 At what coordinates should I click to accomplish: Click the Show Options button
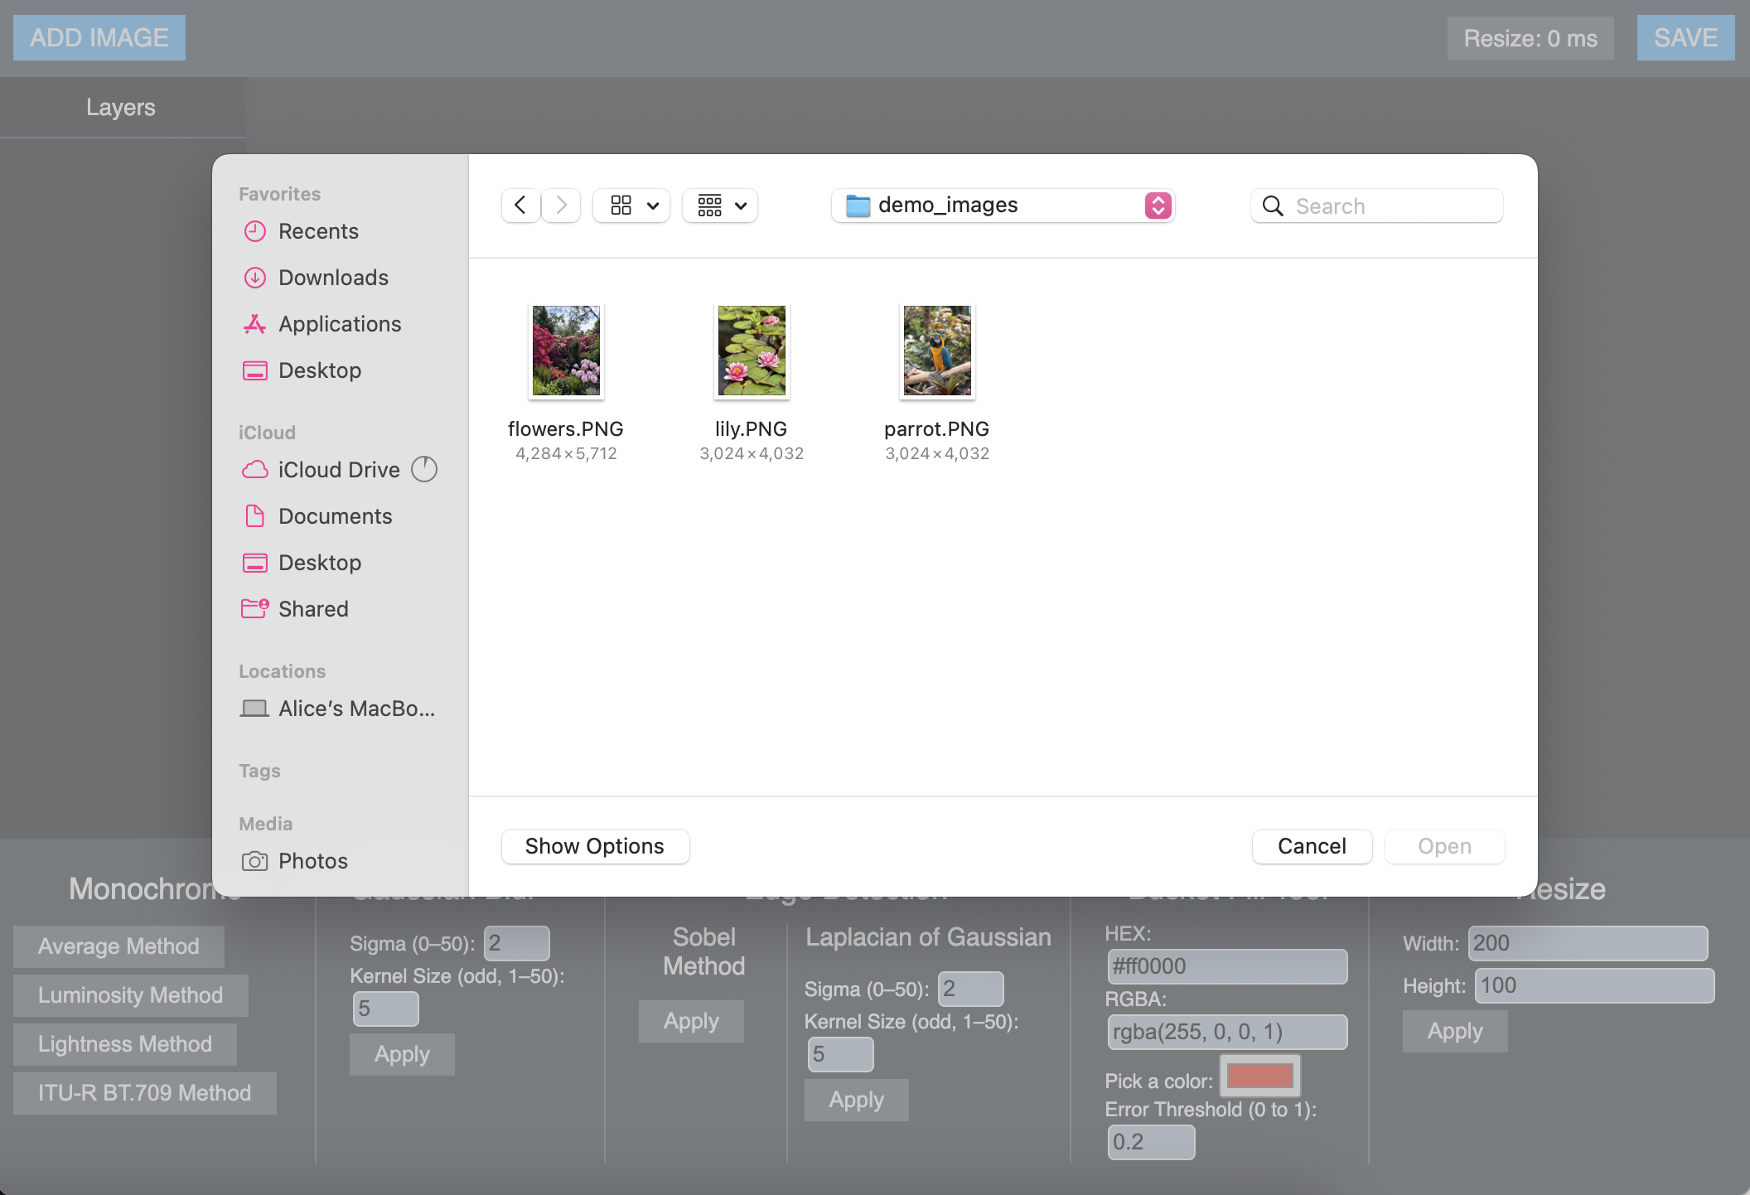point(595,846)
